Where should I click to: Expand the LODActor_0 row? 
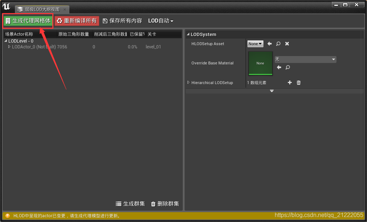point(9,47)
